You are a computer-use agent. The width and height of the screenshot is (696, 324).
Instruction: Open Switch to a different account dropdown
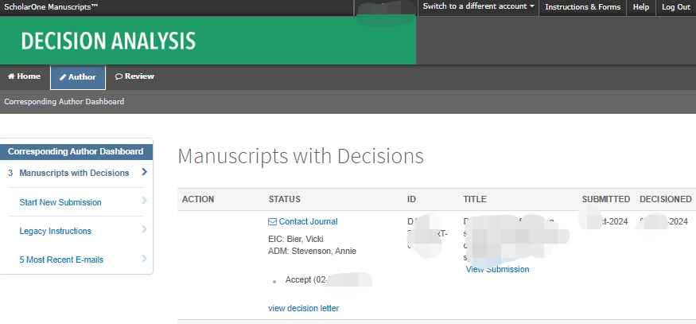click(478, 7)
